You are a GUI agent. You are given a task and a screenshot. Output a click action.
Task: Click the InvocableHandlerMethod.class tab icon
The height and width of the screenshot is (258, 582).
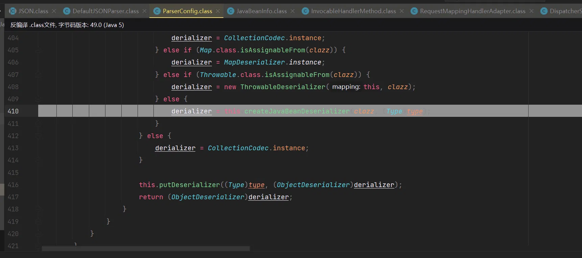click(305, 11)
